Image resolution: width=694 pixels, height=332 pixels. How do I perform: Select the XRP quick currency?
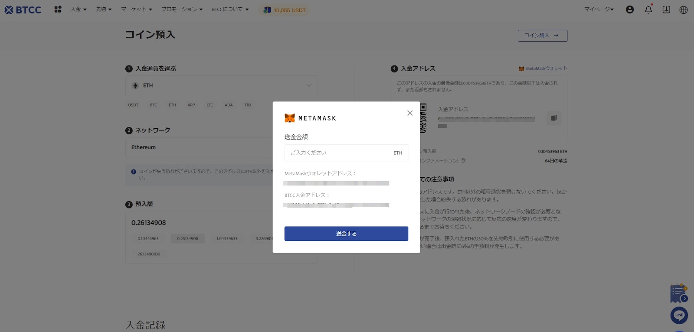191,105
